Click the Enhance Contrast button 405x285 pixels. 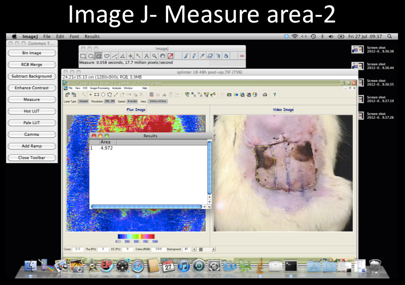(x=32, y=88)
